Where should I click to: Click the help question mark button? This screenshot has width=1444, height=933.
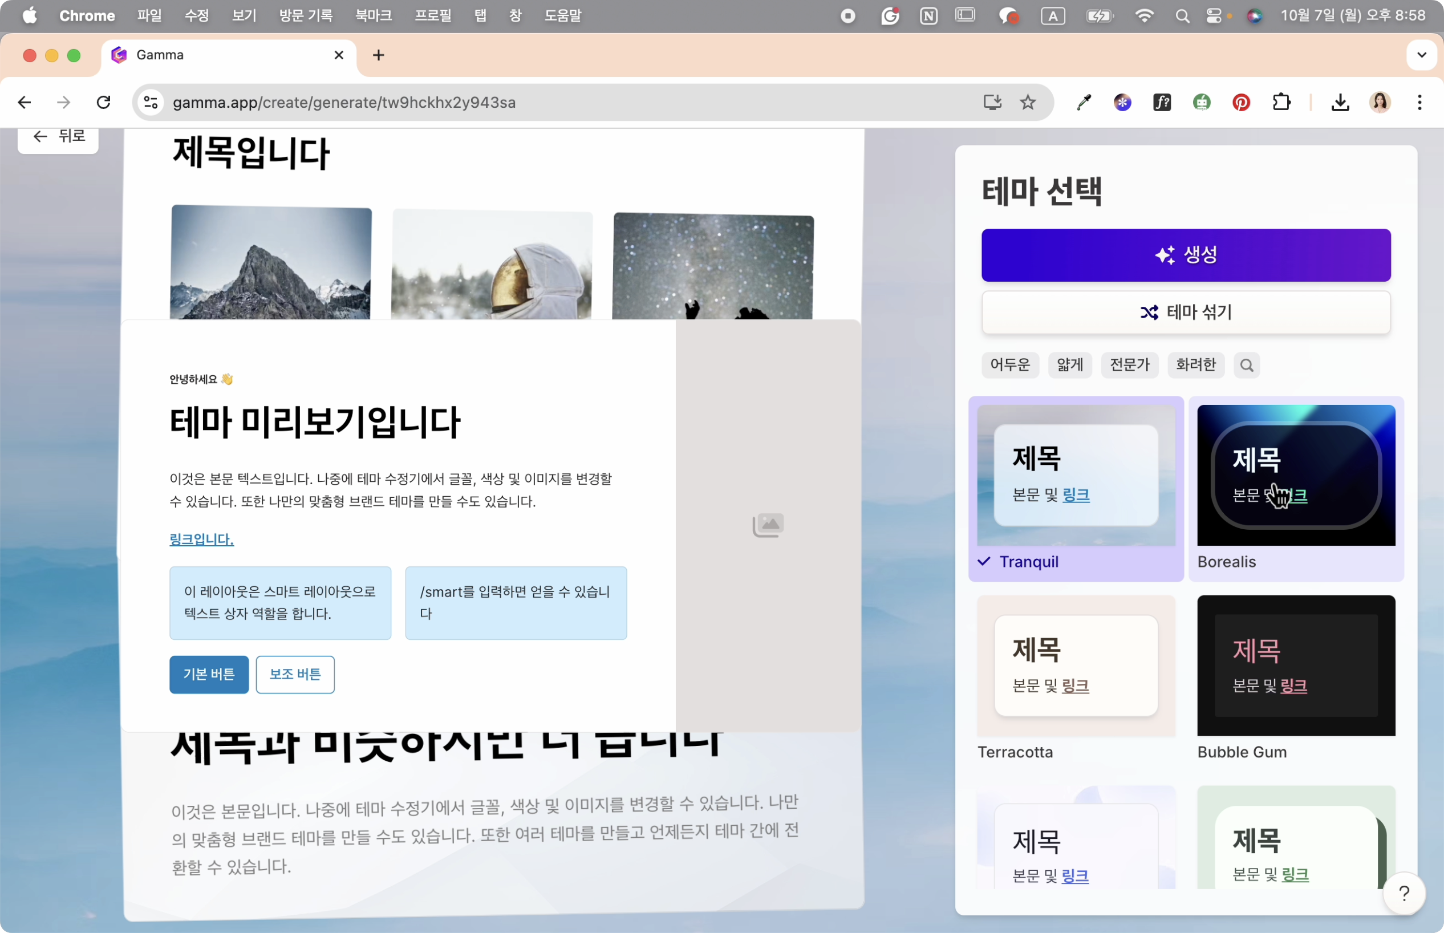[x=1404, y=893]
